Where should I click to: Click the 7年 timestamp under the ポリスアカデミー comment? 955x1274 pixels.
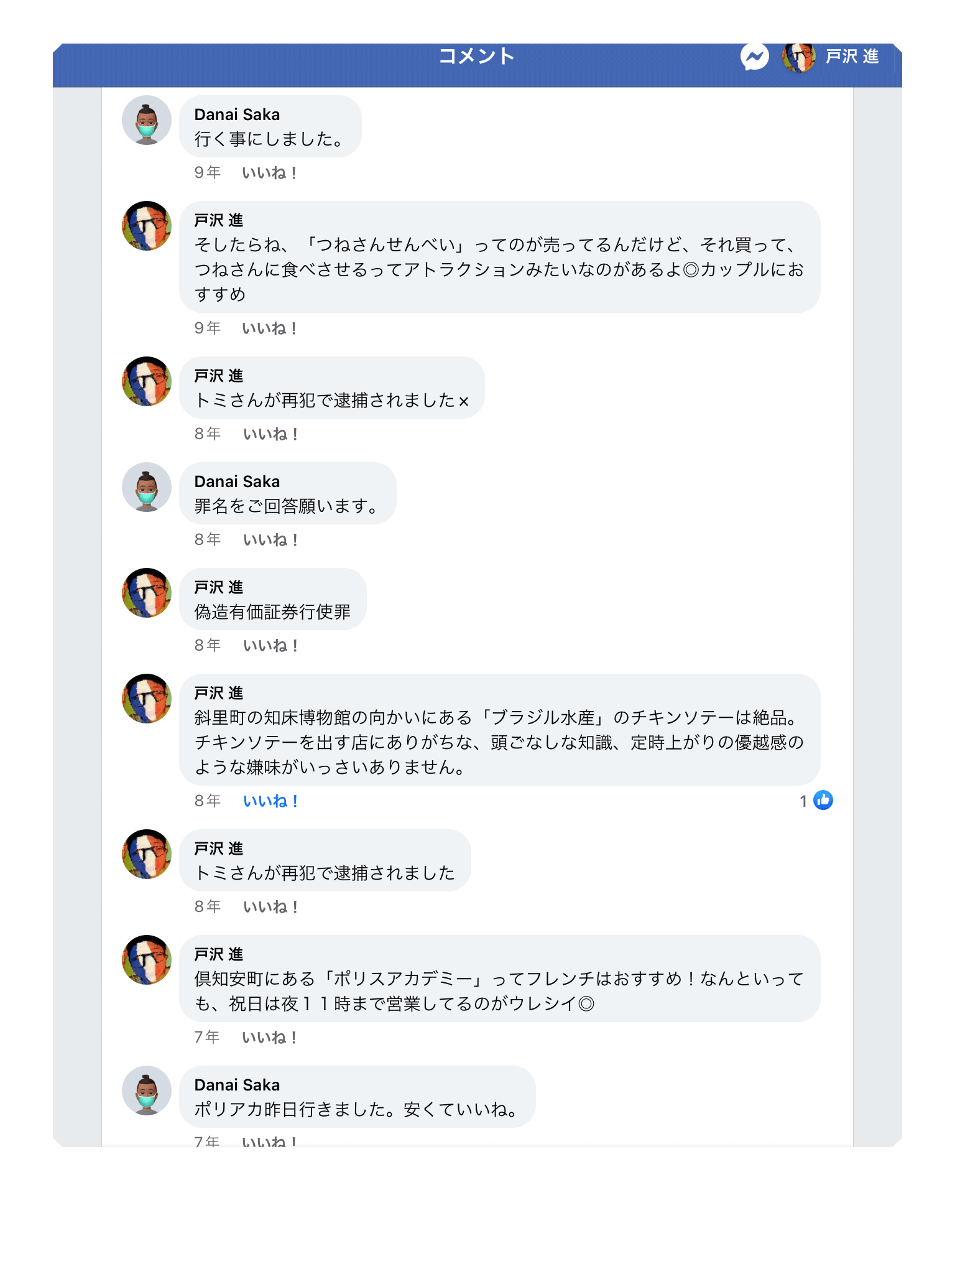[x=207, y=1037]
